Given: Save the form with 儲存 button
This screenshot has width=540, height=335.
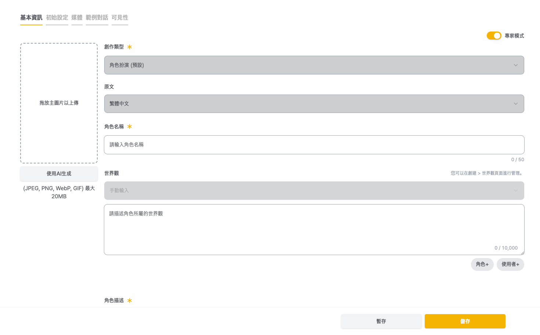Looking at the screenshot, I should tap(465, 321).
